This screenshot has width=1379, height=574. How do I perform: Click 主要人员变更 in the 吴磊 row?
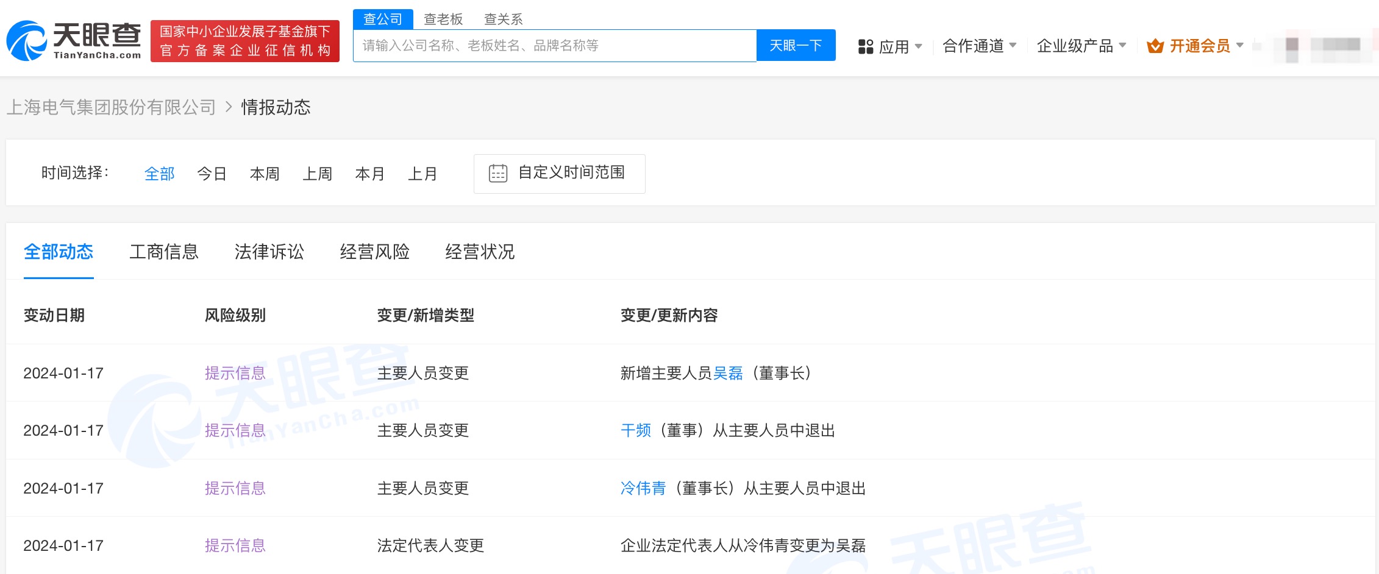(x=423, y=373)
